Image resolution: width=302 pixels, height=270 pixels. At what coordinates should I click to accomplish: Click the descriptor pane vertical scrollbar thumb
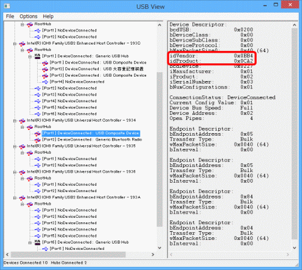tap(294, 134)
